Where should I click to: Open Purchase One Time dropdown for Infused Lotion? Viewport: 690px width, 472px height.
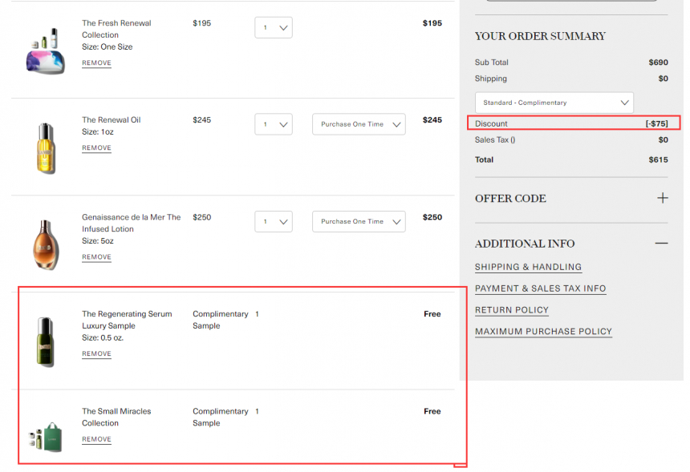[x=359, y=221]
